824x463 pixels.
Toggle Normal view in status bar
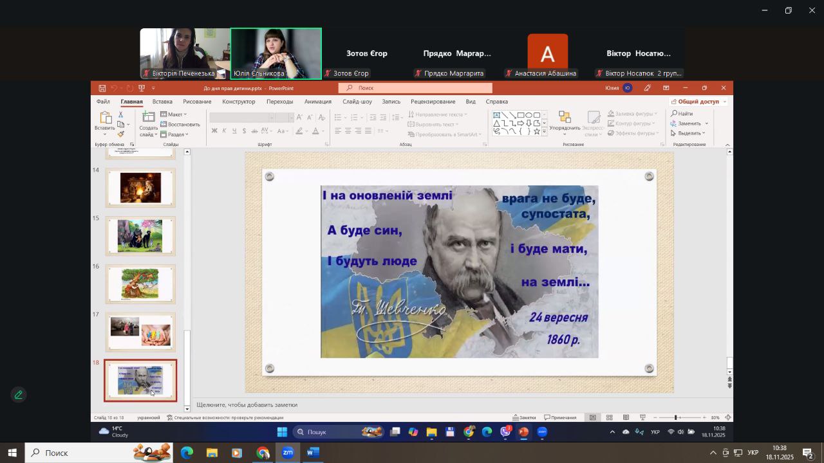coord(593,418)
